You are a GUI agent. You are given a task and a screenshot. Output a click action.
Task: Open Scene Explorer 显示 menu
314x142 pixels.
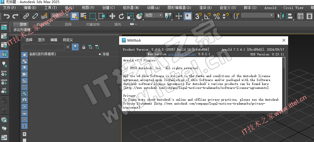coord(41,40)
